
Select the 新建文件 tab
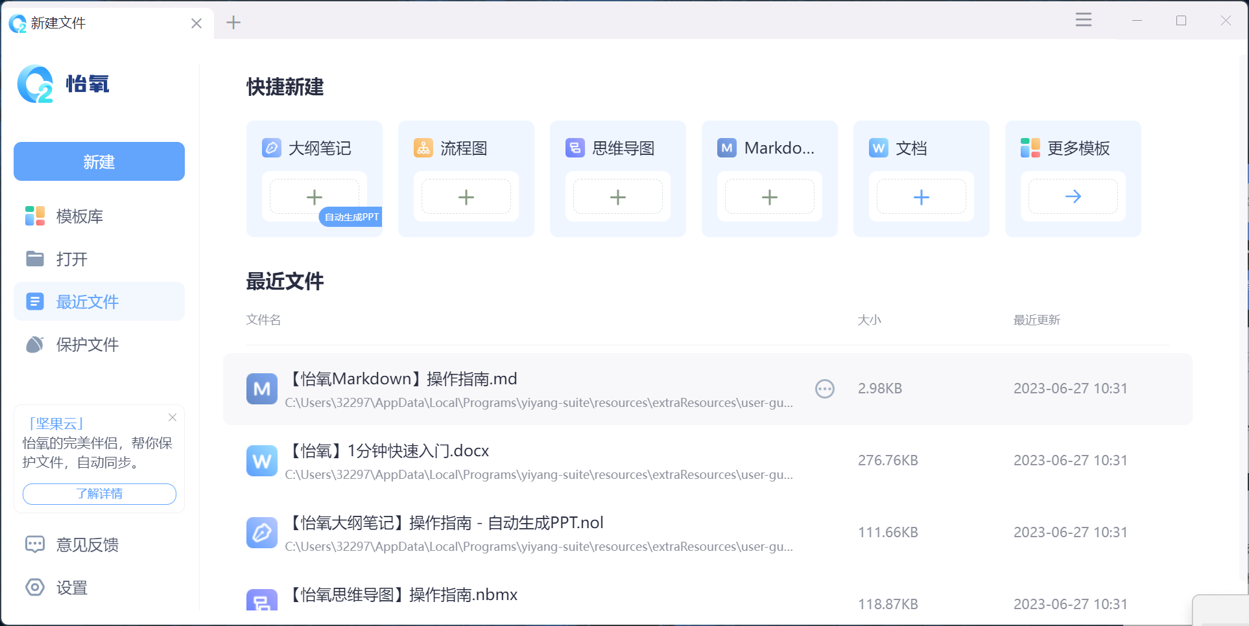(107, 23)
